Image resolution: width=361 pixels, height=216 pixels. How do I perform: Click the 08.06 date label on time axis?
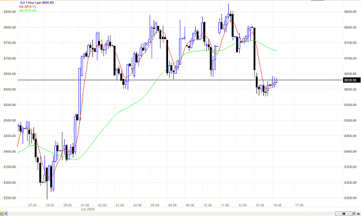(173, 205)
